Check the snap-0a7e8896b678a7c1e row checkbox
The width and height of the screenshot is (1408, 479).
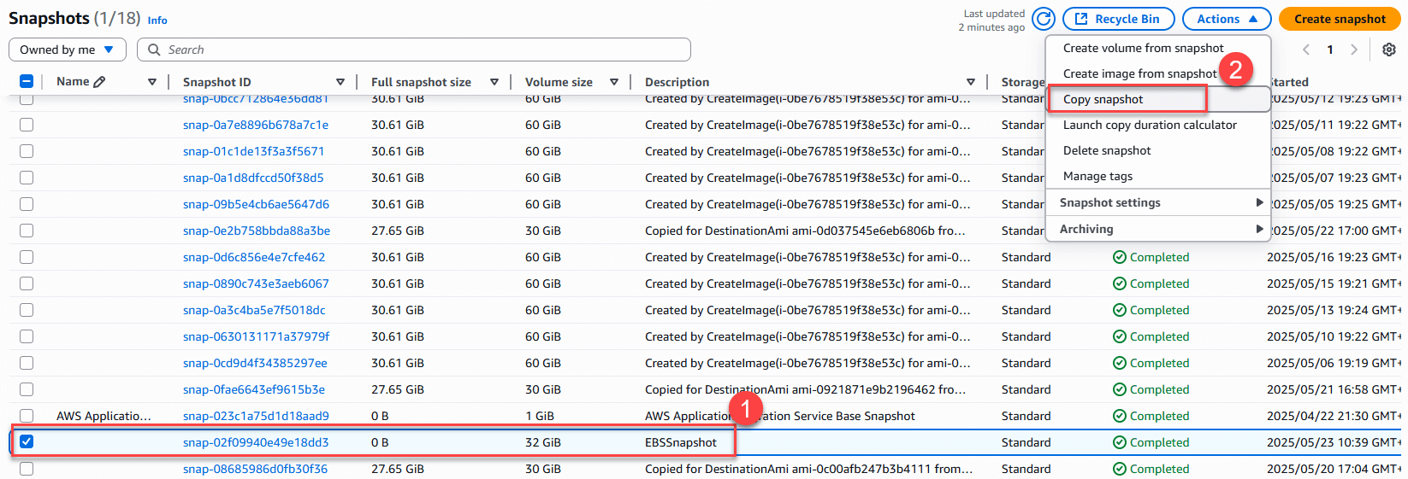tap(27, 125)
